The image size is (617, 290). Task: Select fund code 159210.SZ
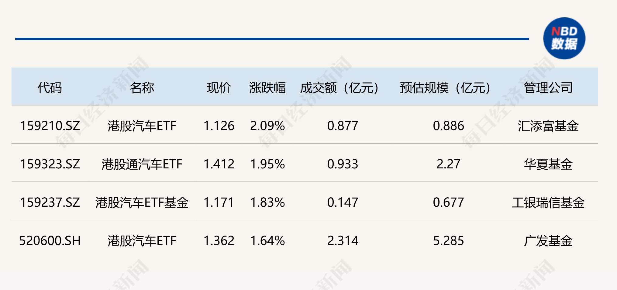coord(50,126)
